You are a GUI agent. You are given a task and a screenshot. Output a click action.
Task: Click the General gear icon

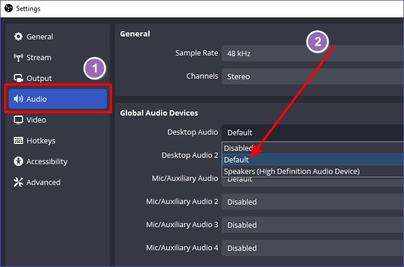tap(18, 37)
